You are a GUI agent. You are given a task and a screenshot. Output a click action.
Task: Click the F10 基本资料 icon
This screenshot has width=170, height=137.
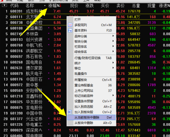click(70, 30)
